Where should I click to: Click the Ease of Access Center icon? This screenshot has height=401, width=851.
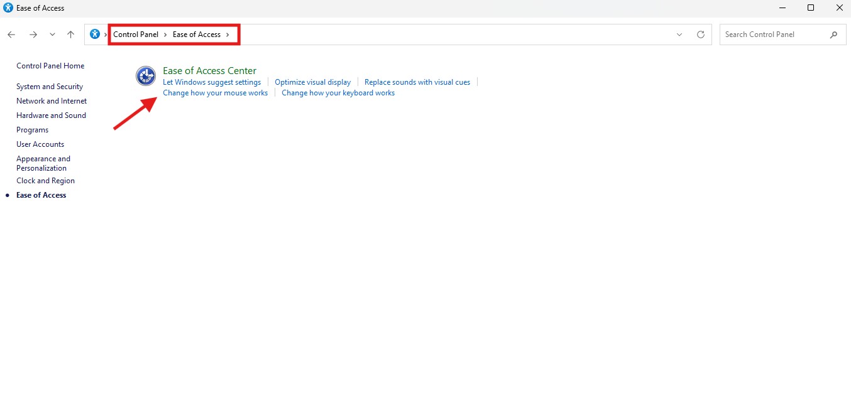(x=146, y=76)
